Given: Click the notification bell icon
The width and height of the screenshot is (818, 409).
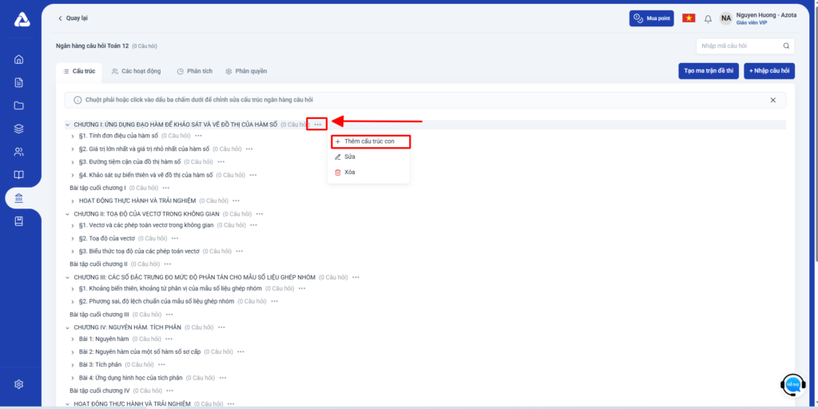Looking at the screenshot, I should (708, 18).
